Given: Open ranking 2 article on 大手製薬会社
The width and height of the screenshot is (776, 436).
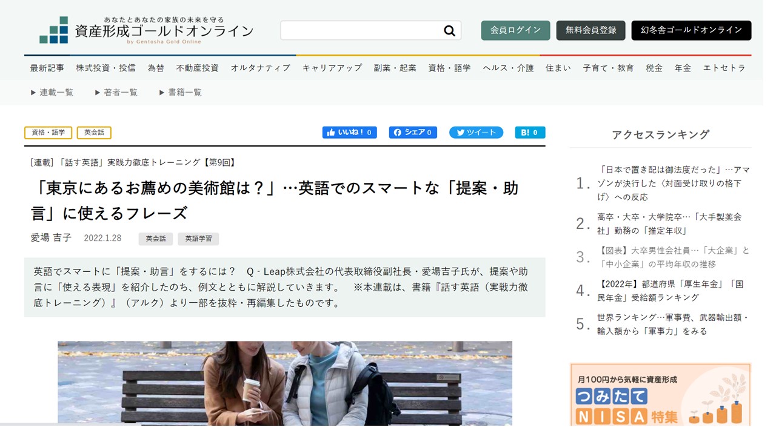Looking at the screenshot, I should [x=669, y=223].
